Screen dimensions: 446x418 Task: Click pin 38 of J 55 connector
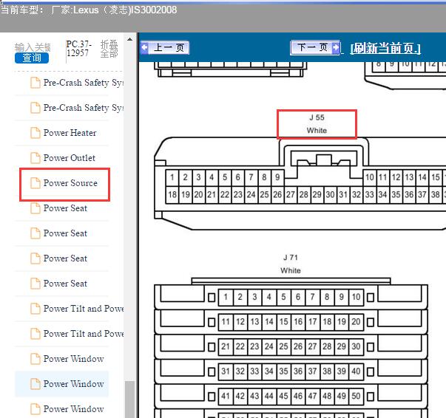(436, 194)
